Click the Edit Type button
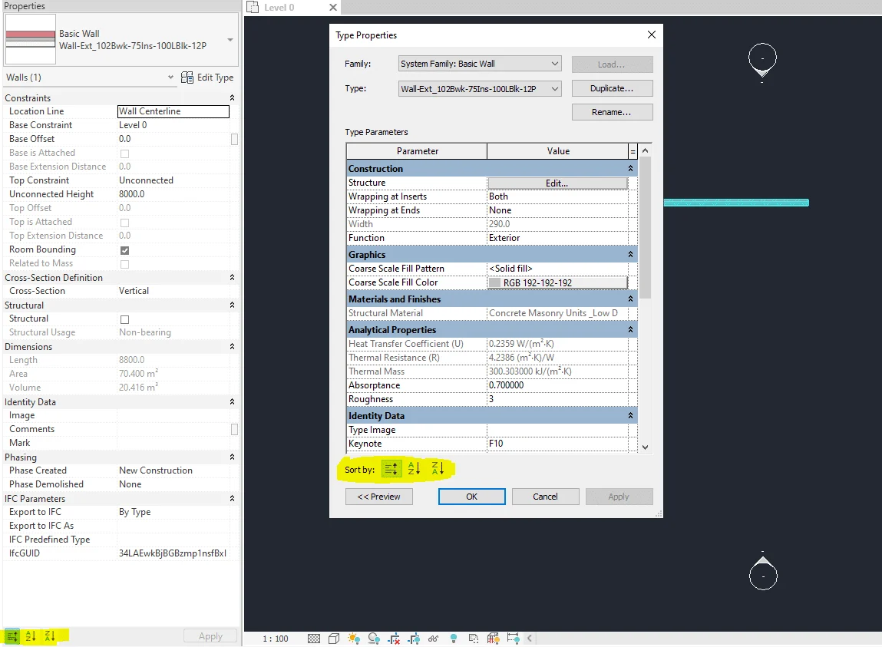 206,77
